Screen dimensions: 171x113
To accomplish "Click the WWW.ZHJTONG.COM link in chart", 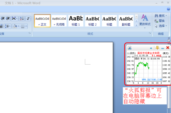I will click(152, 80).
